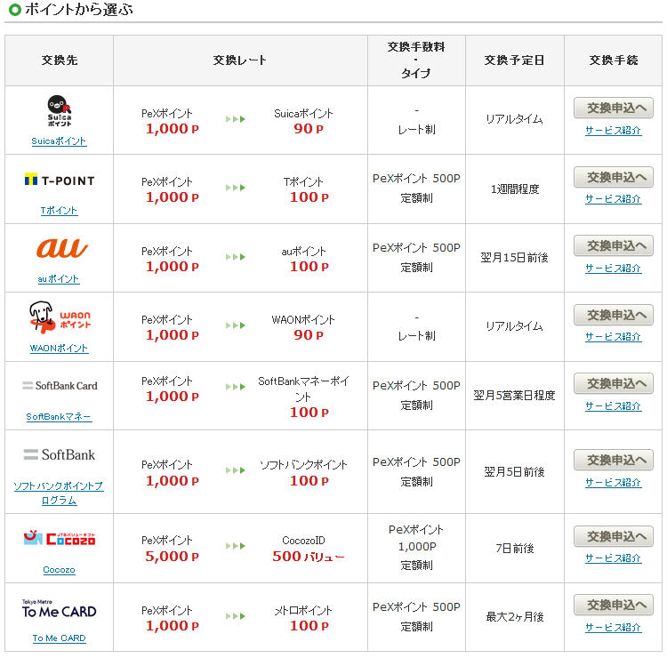Screen dimensions: 667x658
Task: Click the 最大2ヶ月後 schedule cell
Action: [515, 617]
